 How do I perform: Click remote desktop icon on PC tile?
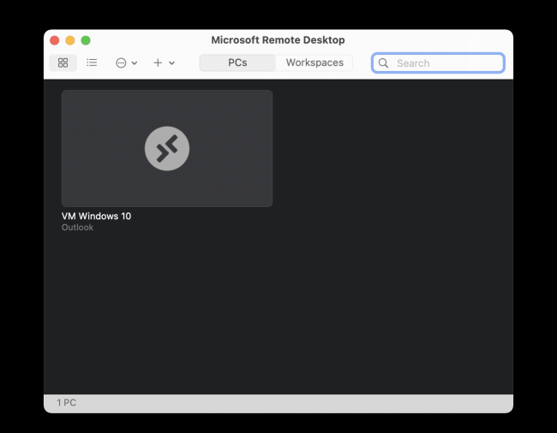pos(167,148)
